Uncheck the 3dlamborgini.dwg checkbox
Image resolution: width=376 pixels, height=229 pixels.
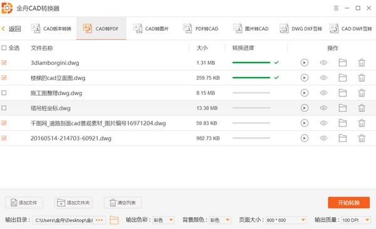[4, 63]
